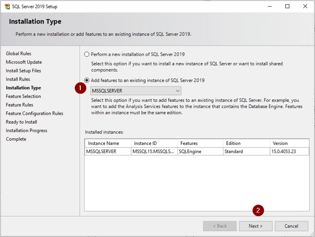The image size is (315, 237).
Task: Click the Cancel button
Action: (x=291, y=226)
